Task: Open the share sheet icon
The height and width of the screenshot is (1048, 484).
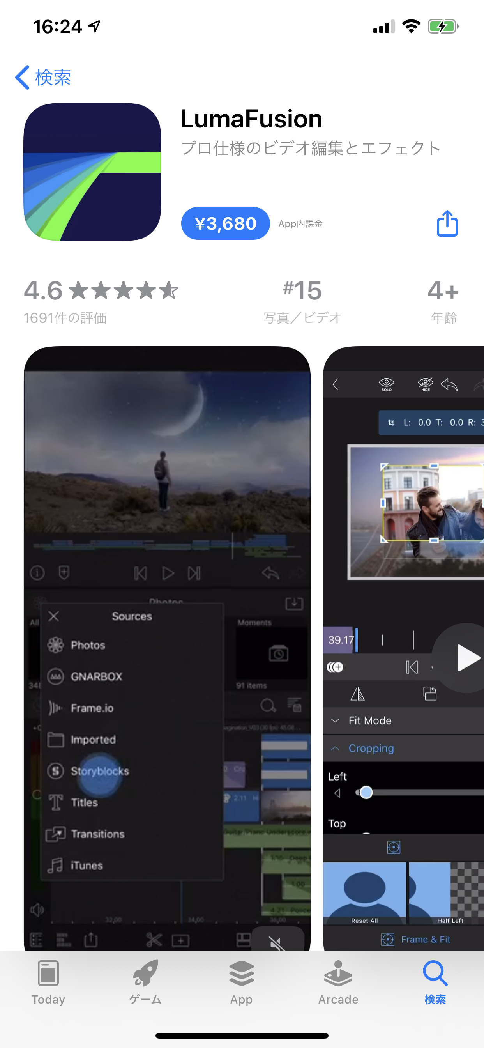Action: point(447,223)
